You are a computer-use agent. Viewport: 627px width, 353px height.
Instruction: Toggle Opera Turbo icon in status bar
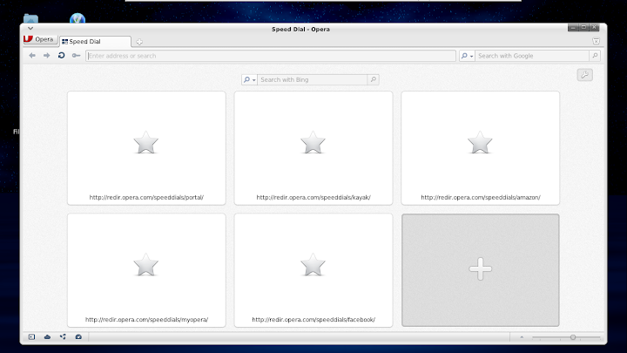coord(78,337)
